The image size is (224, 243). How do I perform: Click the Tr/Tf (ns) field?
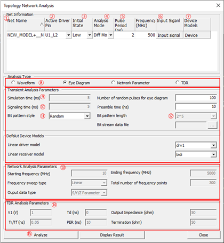coord(41,222)
